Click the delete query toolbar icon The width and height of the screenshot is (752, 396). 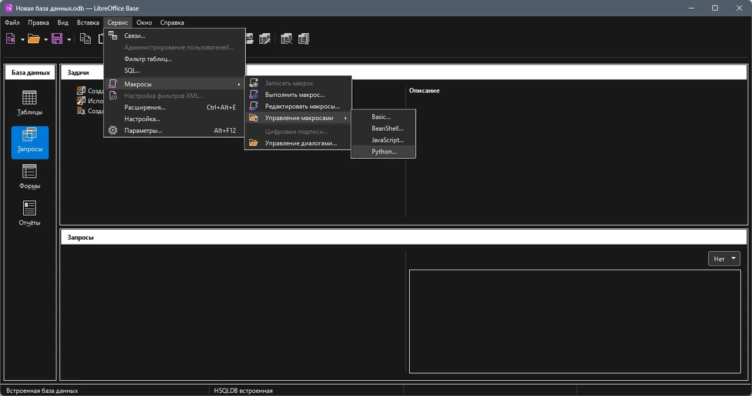(286, 39)
